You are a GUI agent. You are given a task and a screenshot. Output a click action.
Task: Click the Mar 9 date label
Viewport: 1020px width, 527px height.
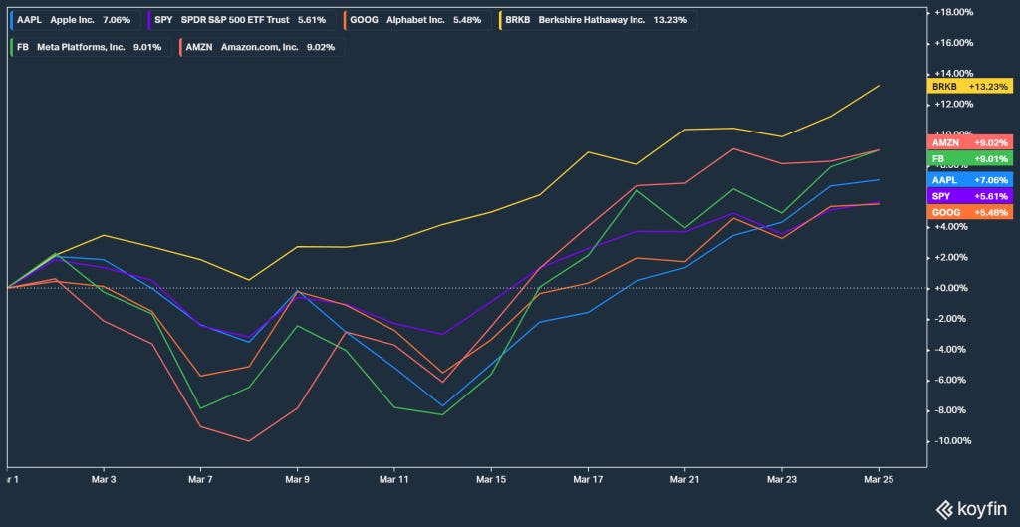(x=297, y=479)
